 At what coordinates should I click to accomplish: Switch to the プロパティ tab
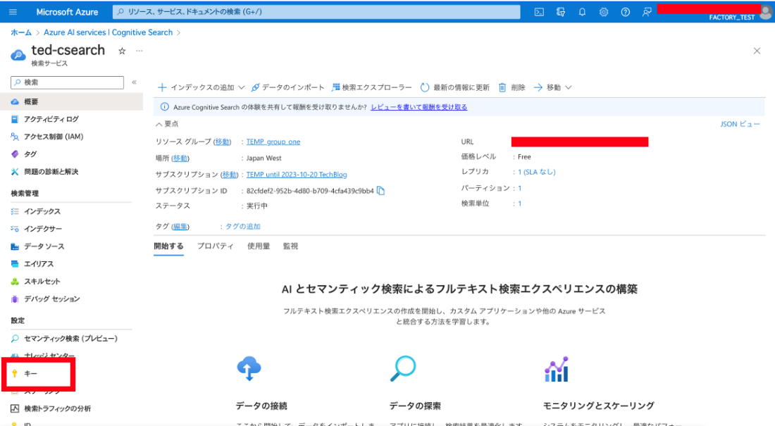216,246
